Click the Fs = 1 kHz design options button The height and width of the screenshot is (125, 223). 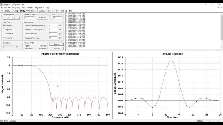tap(11, 18)
